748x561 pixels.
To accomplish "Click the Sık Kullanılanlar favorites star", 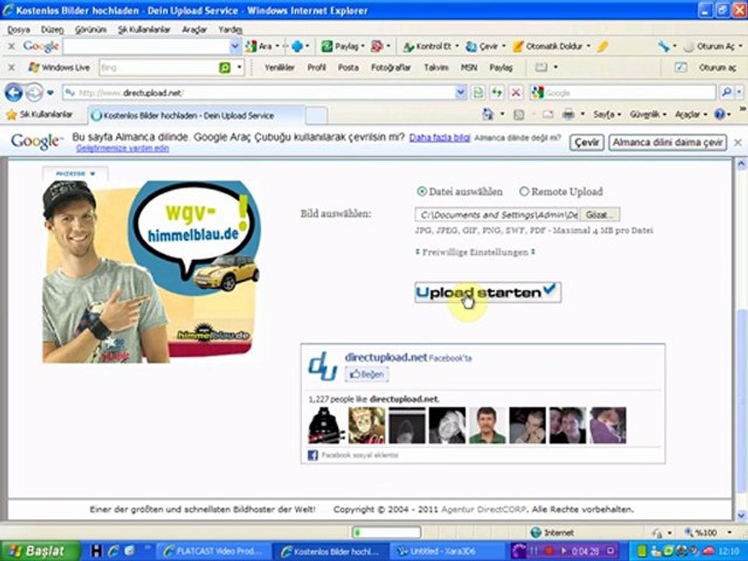I will point(12,115).
